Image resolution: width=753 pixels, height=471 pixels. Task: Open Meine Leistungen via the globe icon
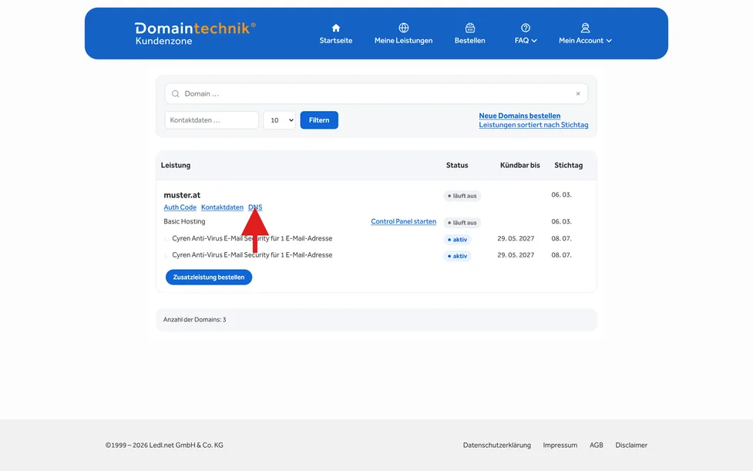point(403,28)
